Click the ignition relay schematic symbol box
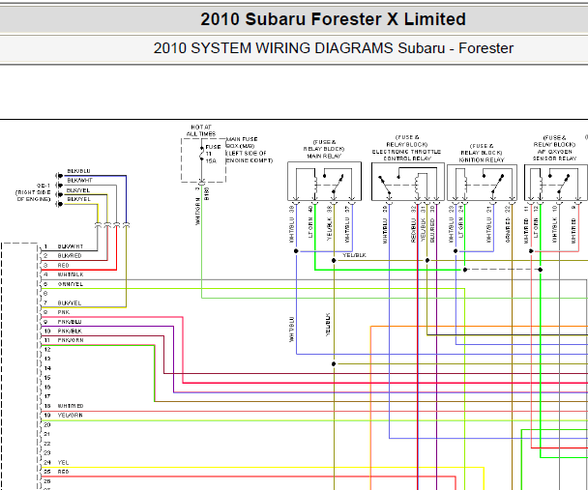This screenshot has width=588, height=490. pos(482,183)
